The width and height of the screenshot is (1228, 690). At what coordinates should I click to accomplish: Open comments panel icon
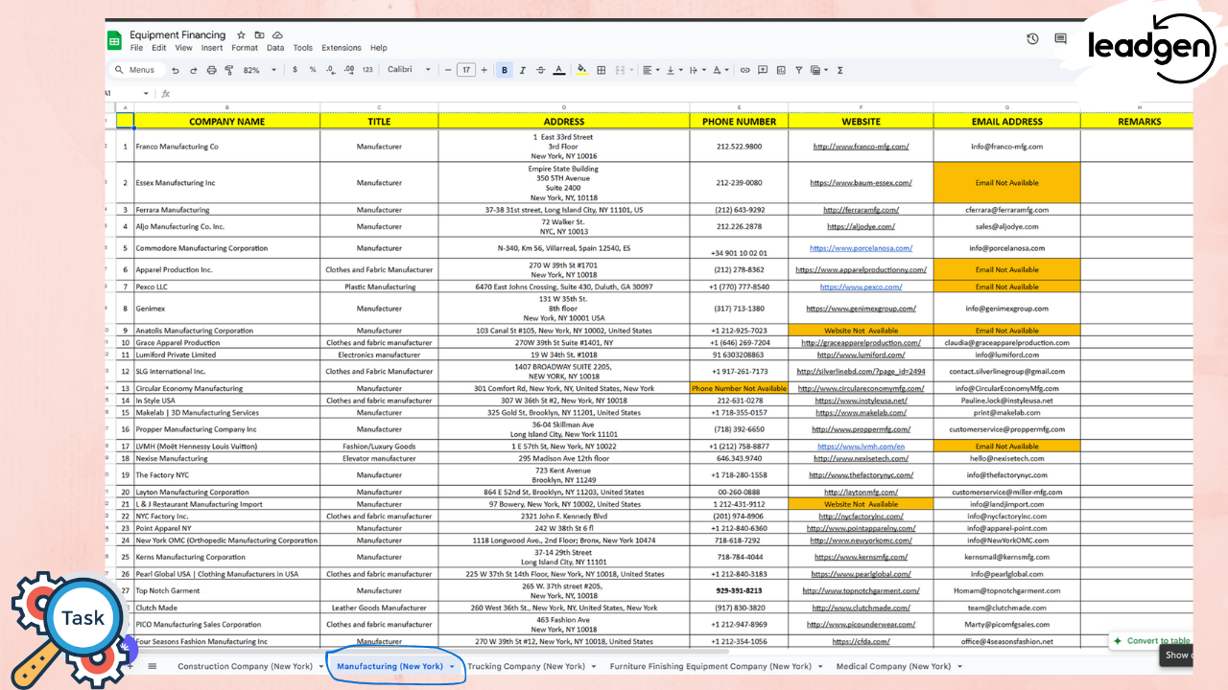[1060, 39]
